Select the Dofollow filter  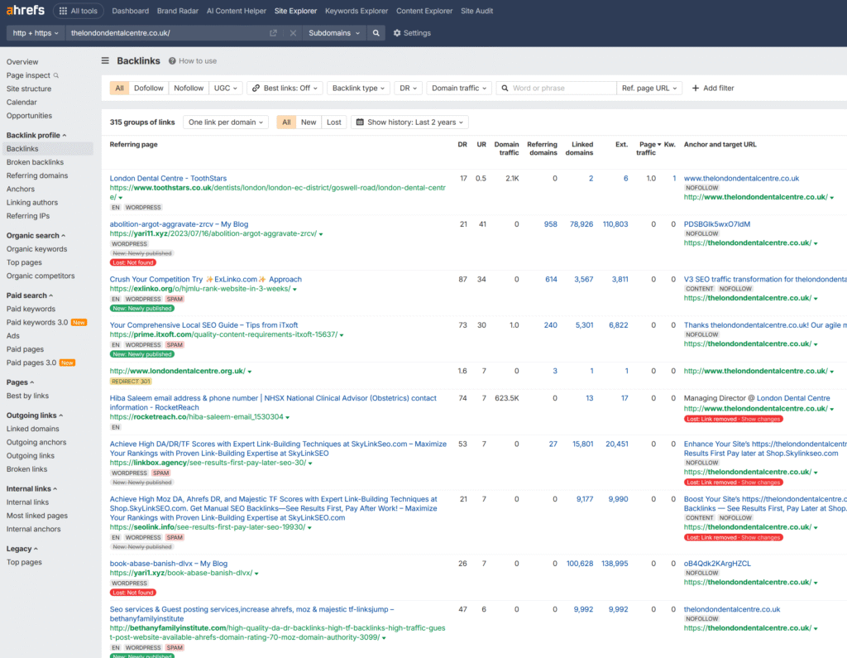pos(149,88)
